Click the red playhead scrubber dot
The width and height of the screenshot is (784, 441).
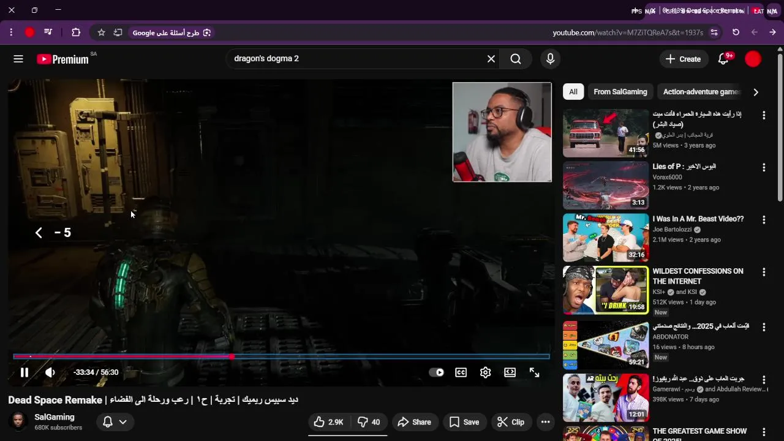(x=232, y=356)
